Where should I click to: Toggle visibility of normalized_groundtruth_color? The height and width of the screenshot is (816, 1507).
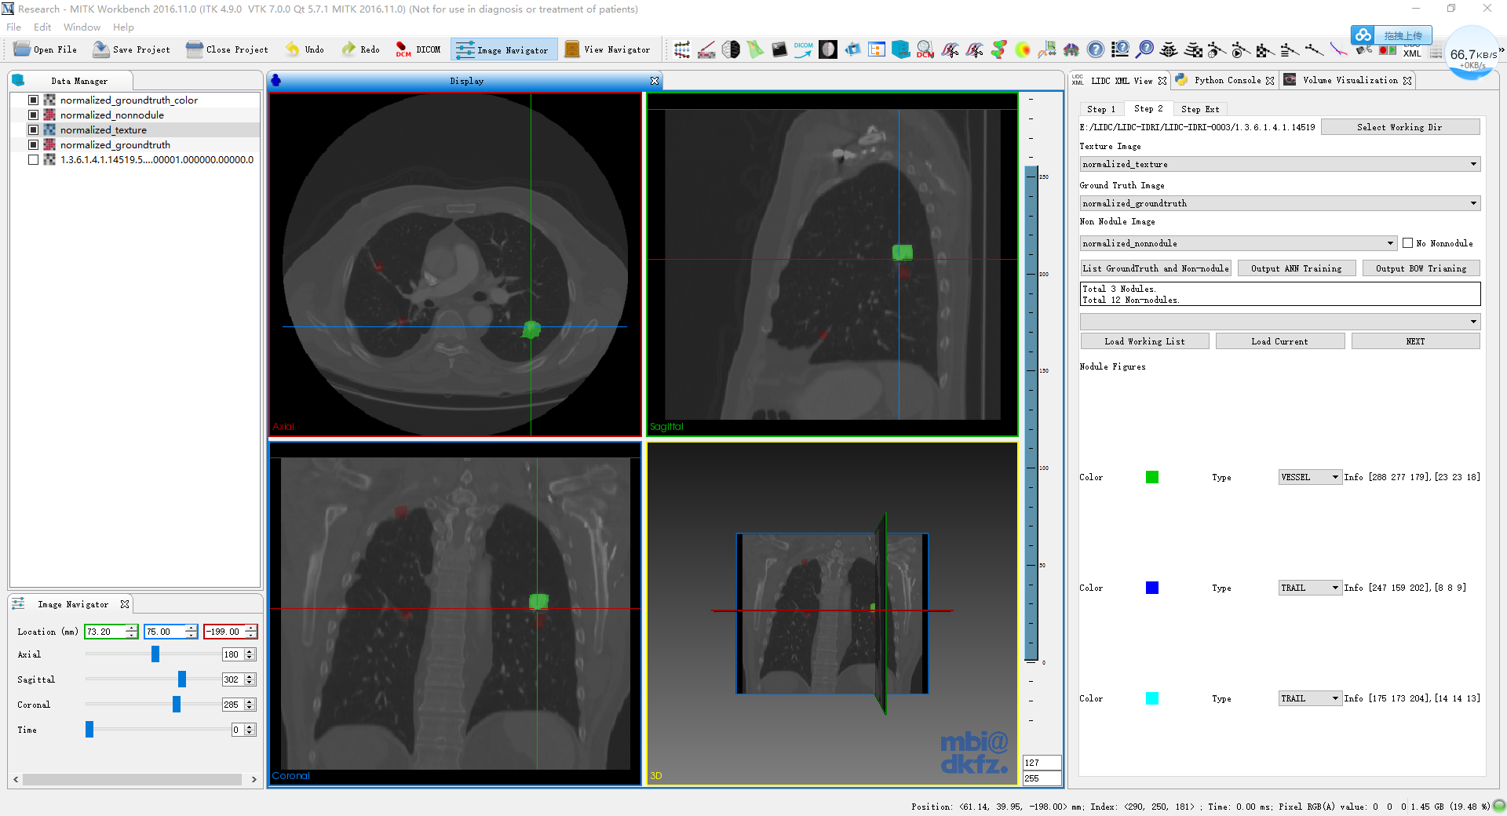pyautogui.click(x=33, y=100)
